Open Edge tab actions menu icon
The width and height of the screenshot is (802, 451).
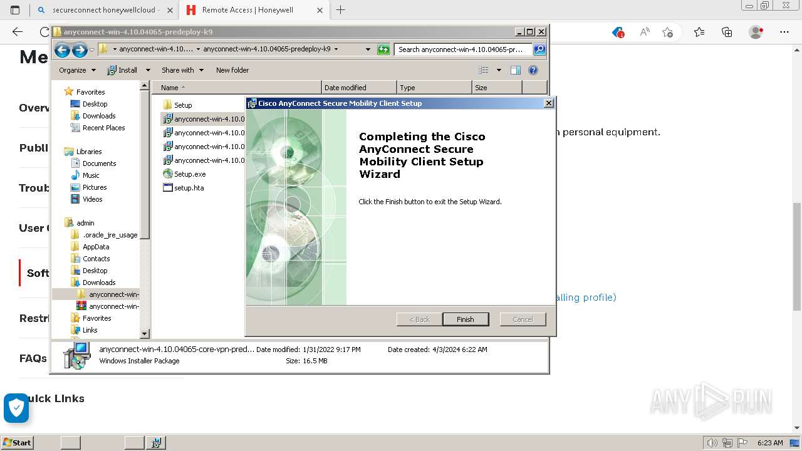15,10
